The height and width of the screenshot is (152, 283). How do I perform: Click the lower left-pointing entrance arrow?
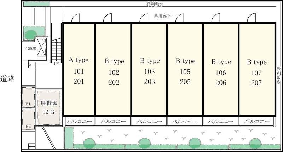click(x=32, y=147)
